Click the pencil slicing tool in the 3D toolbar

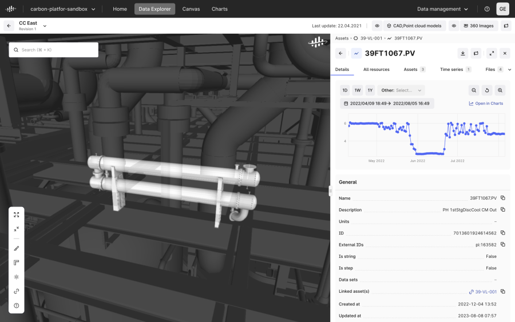point(17,248)
